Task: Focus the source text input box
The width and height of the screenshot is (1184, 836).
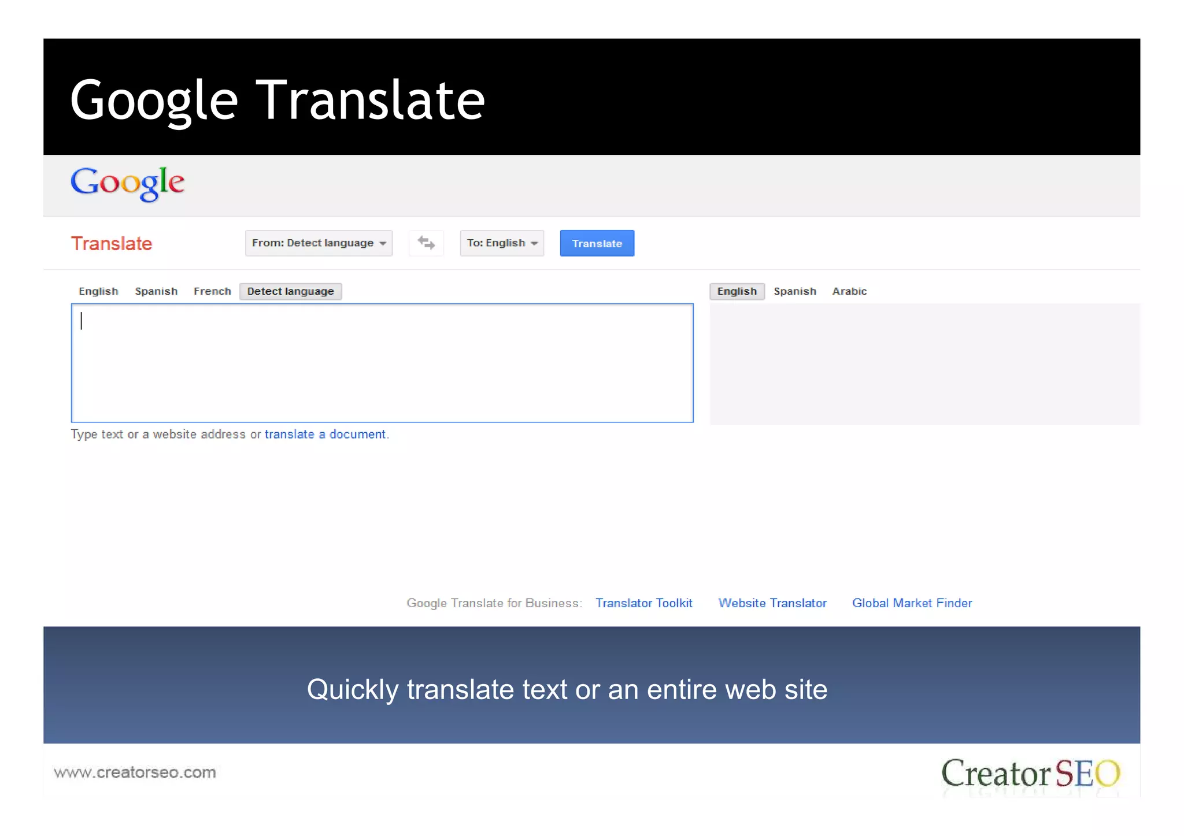Action: pos(382,363)
